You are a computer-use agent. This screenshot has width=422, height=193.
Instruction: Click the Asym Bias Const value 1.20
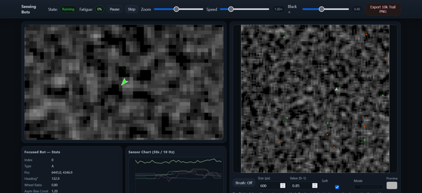pyautogui.click(x=54, y=191)
